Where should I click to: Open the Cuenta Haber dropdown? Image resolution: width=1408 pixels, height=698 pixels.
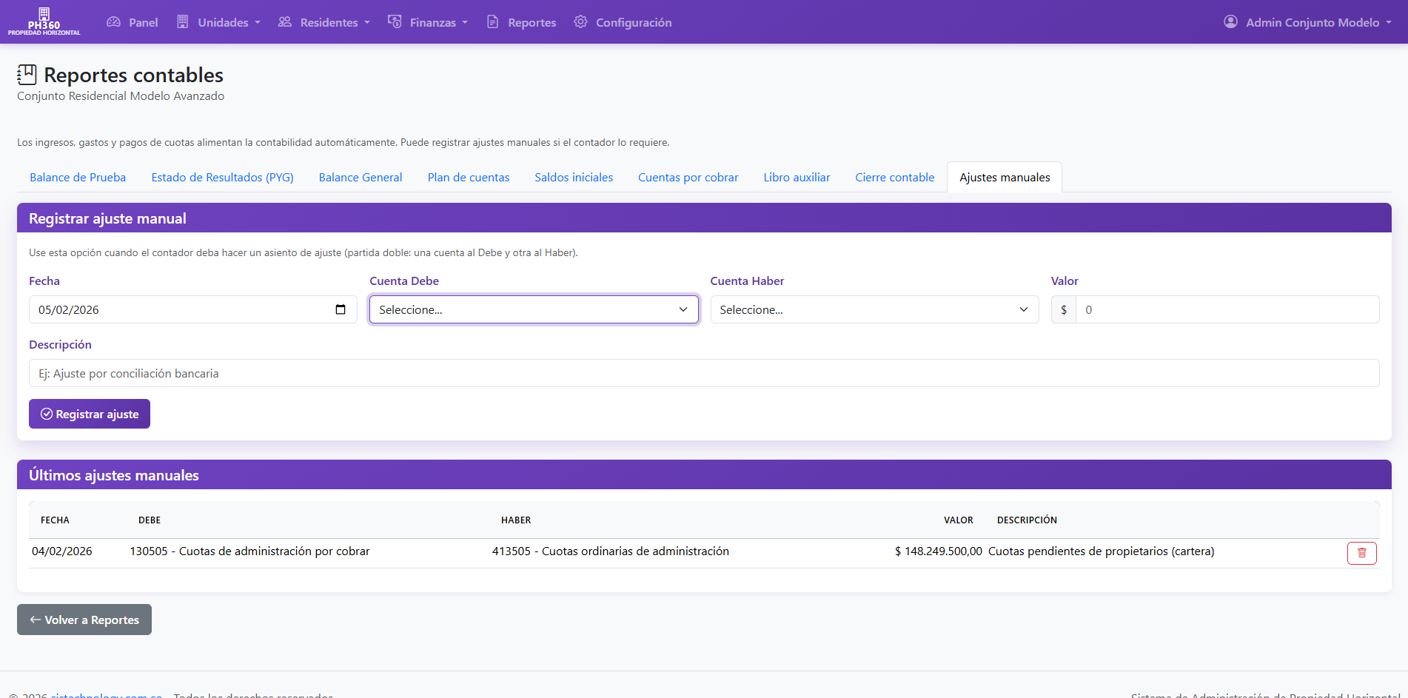coord(874,309)
